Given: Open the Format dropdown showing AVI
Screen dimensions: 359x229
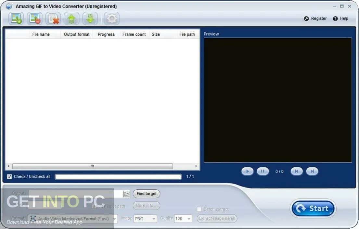Looking at the screenshot, I should pyautogui.click(x=73, y=219).
